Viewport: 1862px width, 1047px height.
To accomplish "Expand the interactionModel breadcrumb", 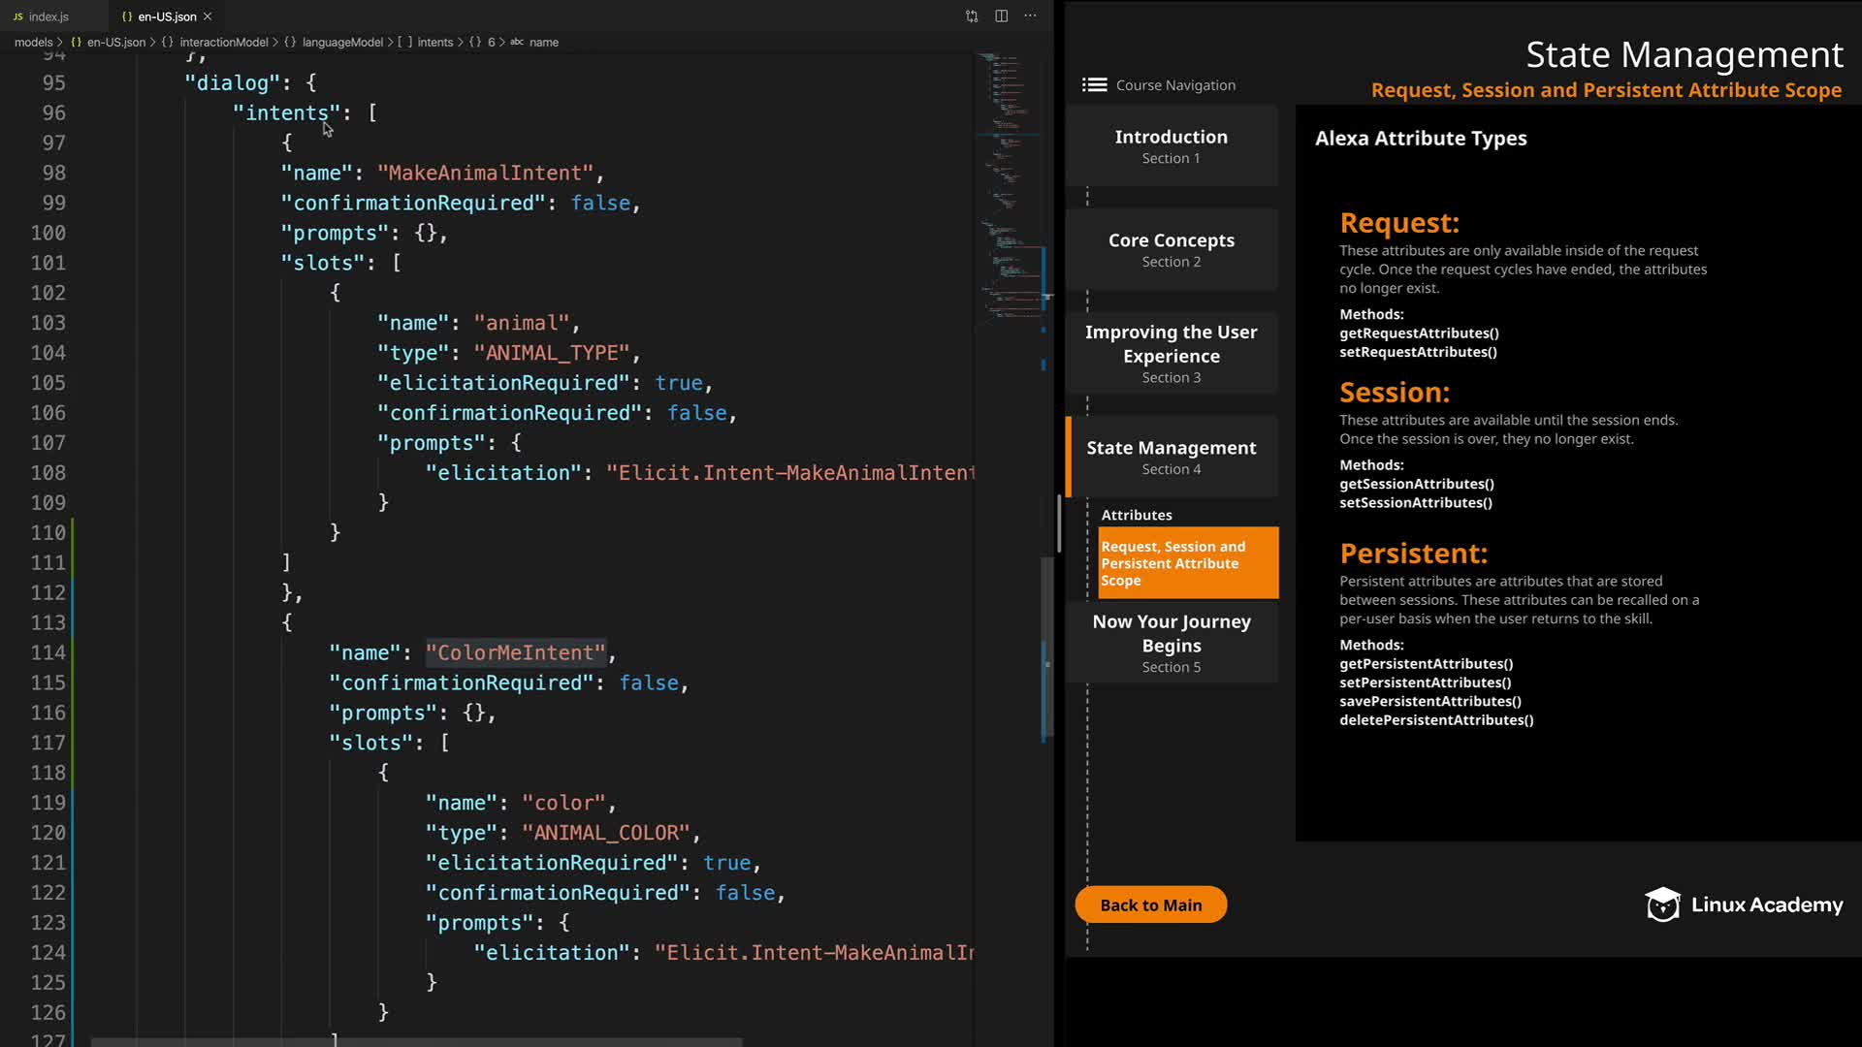I will coord(223,43).
